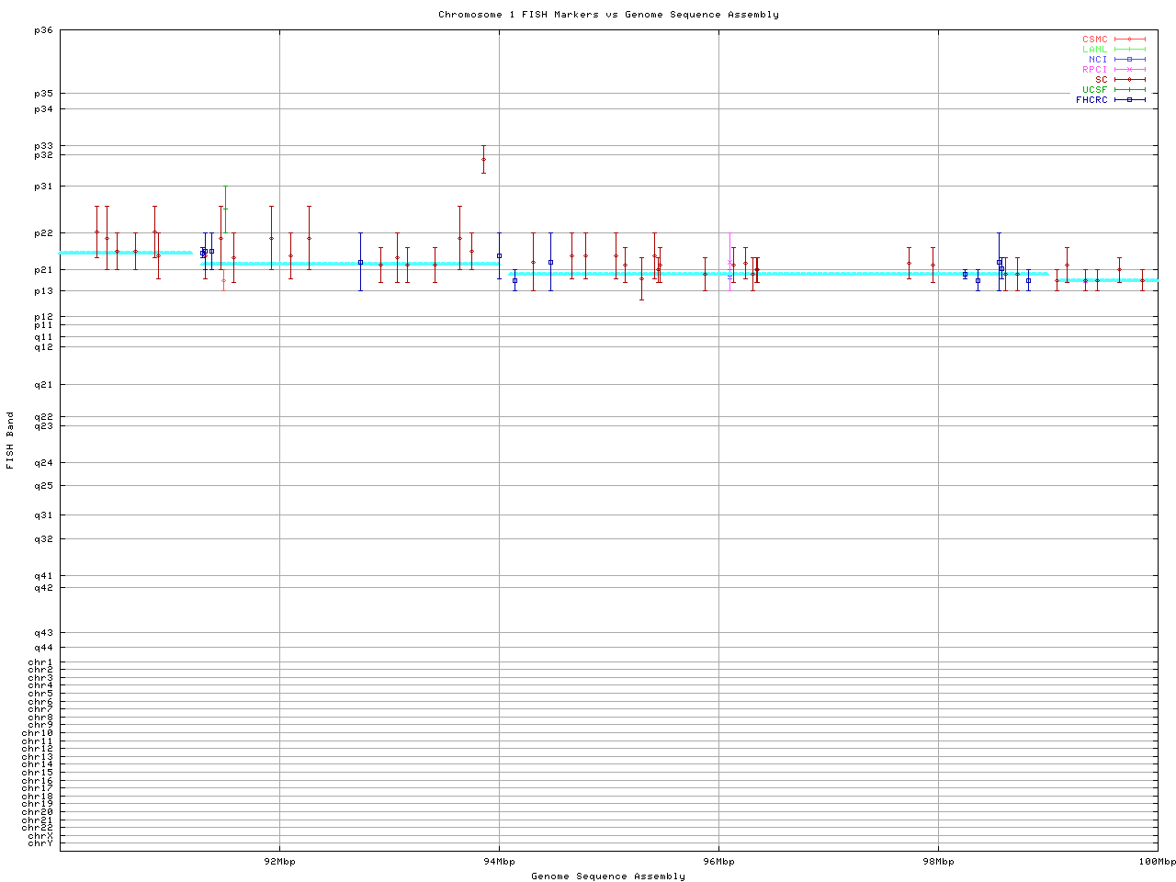The height and width of the screenshot is (882, 1176).
Task: Click the 'FISH Band' y-axis label
Action: [10, 440]
